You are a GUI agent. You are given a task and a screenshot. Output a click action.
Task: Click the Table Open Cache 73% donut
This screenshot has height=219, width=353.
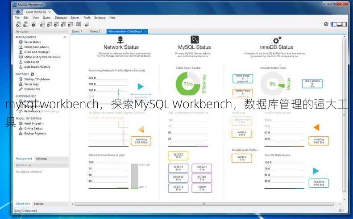pyautogui.click(x=188, y=84)
